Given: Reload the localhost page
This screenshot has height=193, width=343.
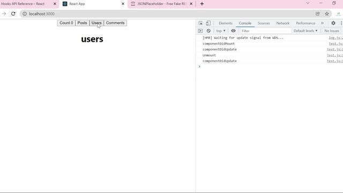Looking at the screenshot, I should pyautogui.click(x=13, y=14).
